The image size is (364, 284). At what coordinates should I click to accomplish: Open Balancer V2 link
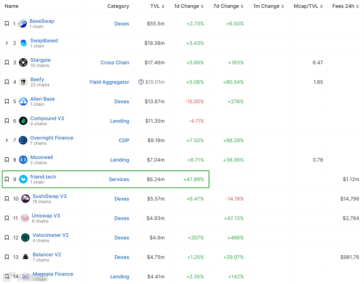[x=47, y=255]
